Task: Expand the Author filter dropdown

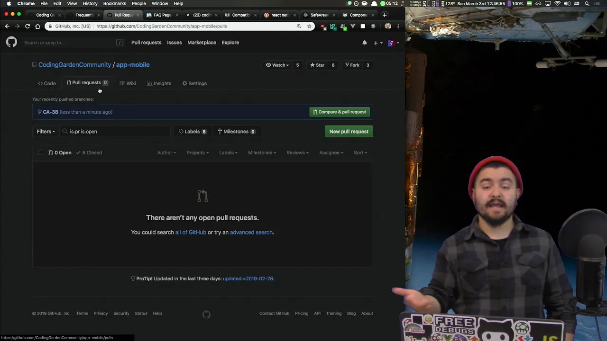Action: point(166,153)
